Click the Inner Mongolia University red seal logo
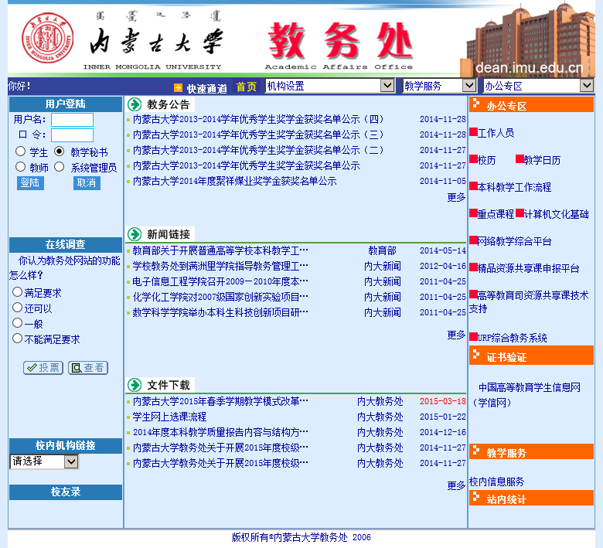The image size is (603, 548). [x=47, y=38]
